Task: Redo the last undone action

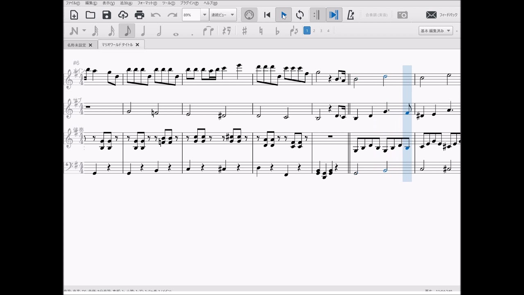Action: 172,15
